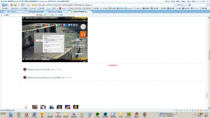210x118 pixels.
Task: Launch Dreamweaver from the taskbar
Action: point(129,115)
